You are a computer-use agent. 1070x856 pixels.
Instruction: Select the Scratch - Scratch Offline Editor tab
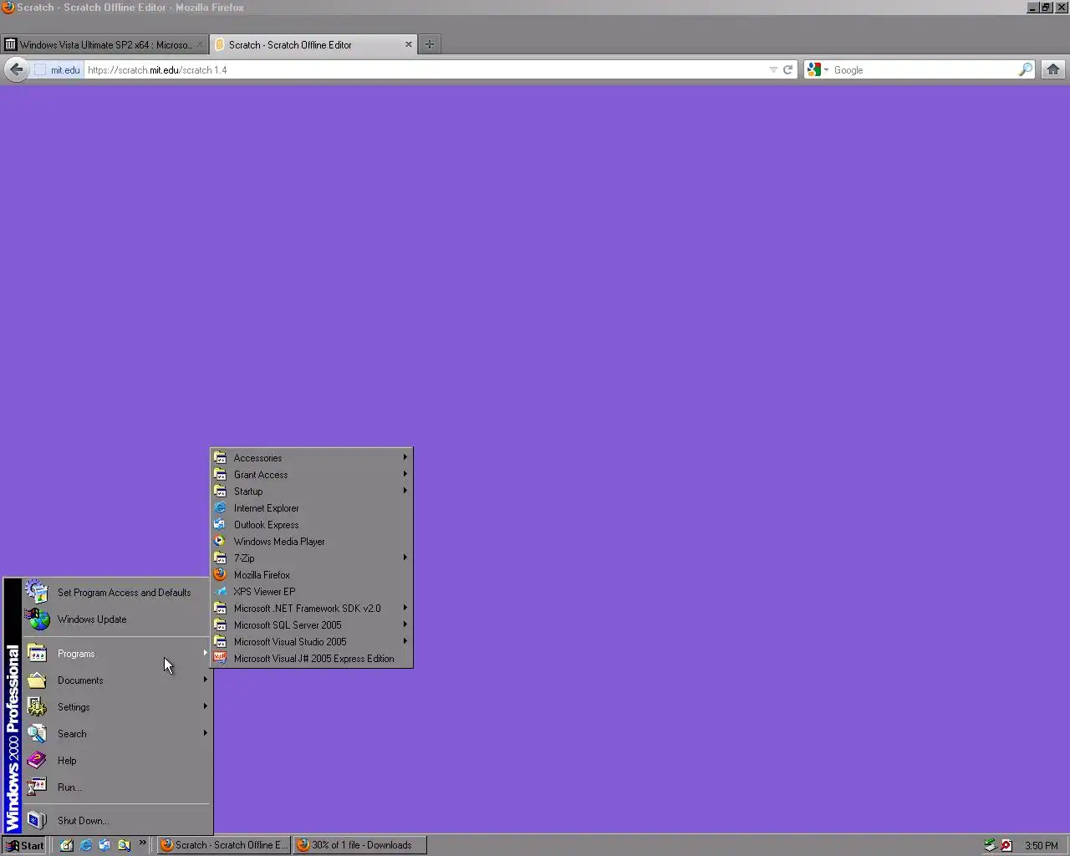[313, 44]
